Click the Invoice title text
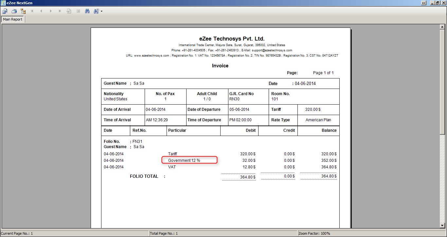The height and width of the screenshot is (237, 447). click(220, 66)
